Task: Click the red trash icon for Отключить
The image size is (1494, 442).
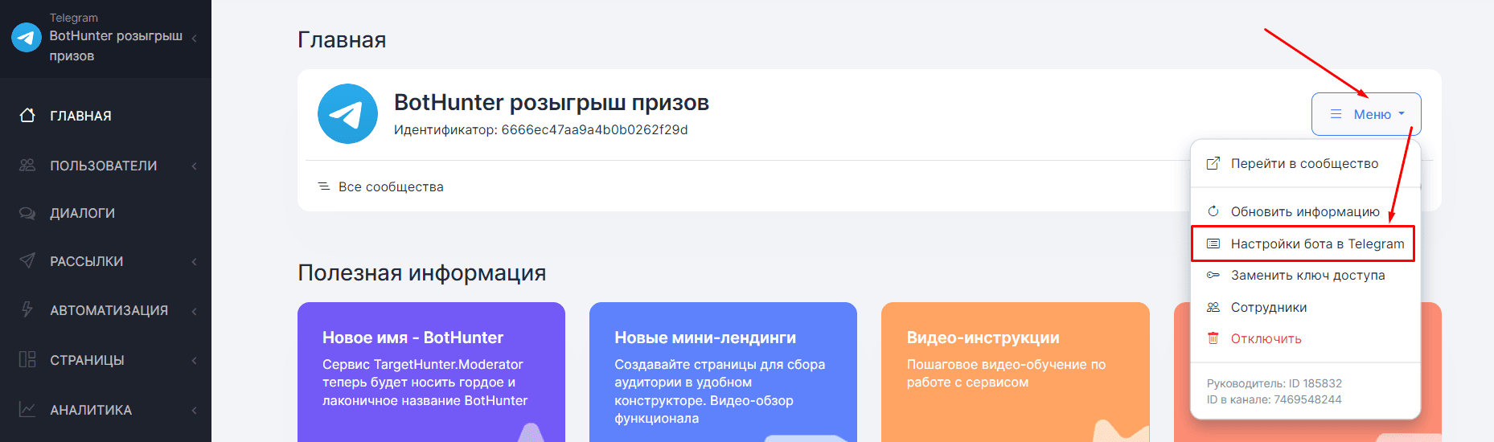Action: point(1213,338)
